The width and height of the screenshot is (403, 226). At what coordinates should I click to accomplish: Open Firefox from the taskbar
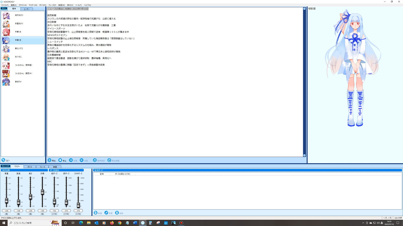click(x=112, y=223)
